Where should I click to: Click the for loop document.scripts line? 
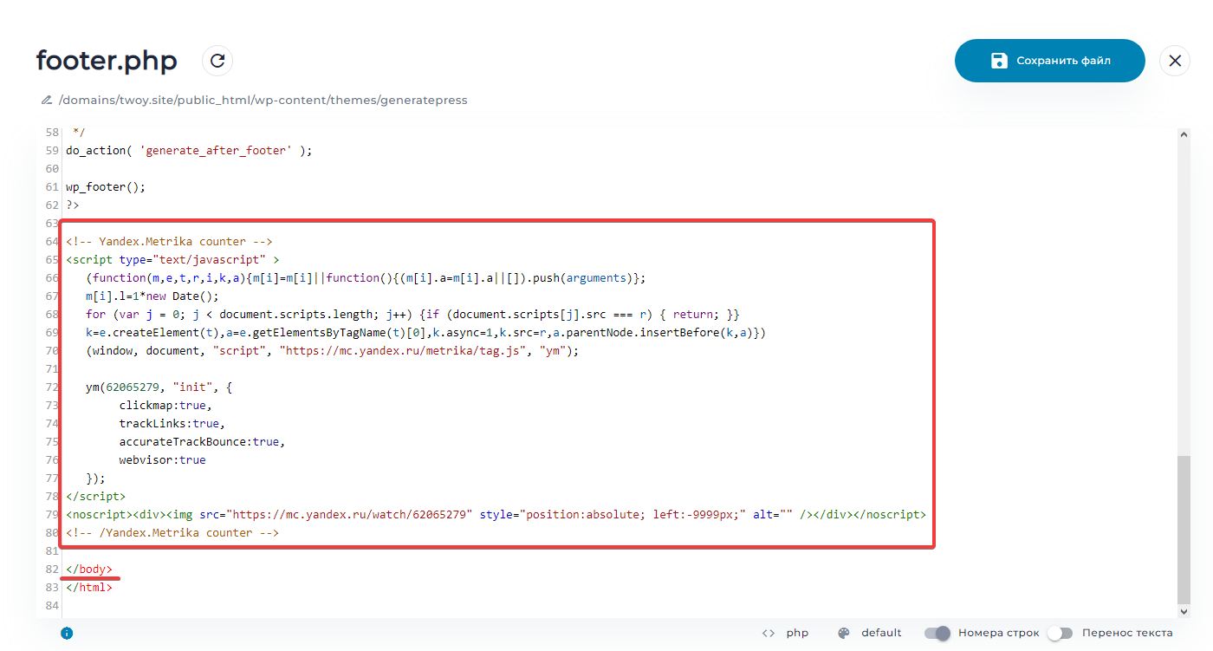[x=412, y=314]
